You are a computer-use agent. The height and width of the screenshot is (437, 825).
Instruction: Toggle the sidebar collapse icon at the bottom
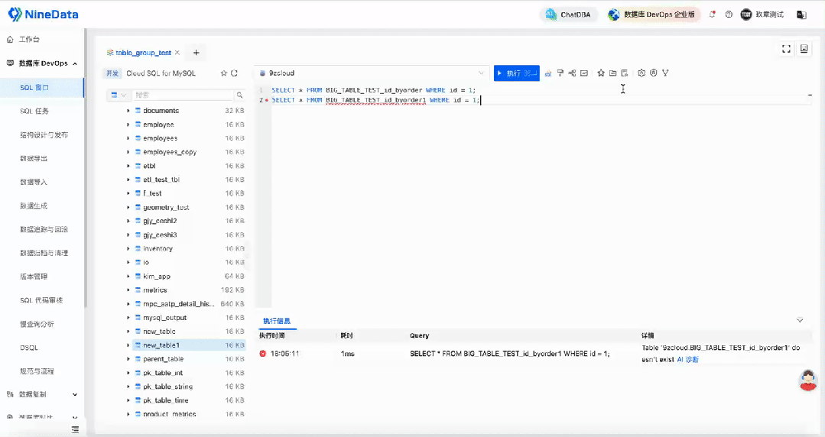[x=75, y=429]
